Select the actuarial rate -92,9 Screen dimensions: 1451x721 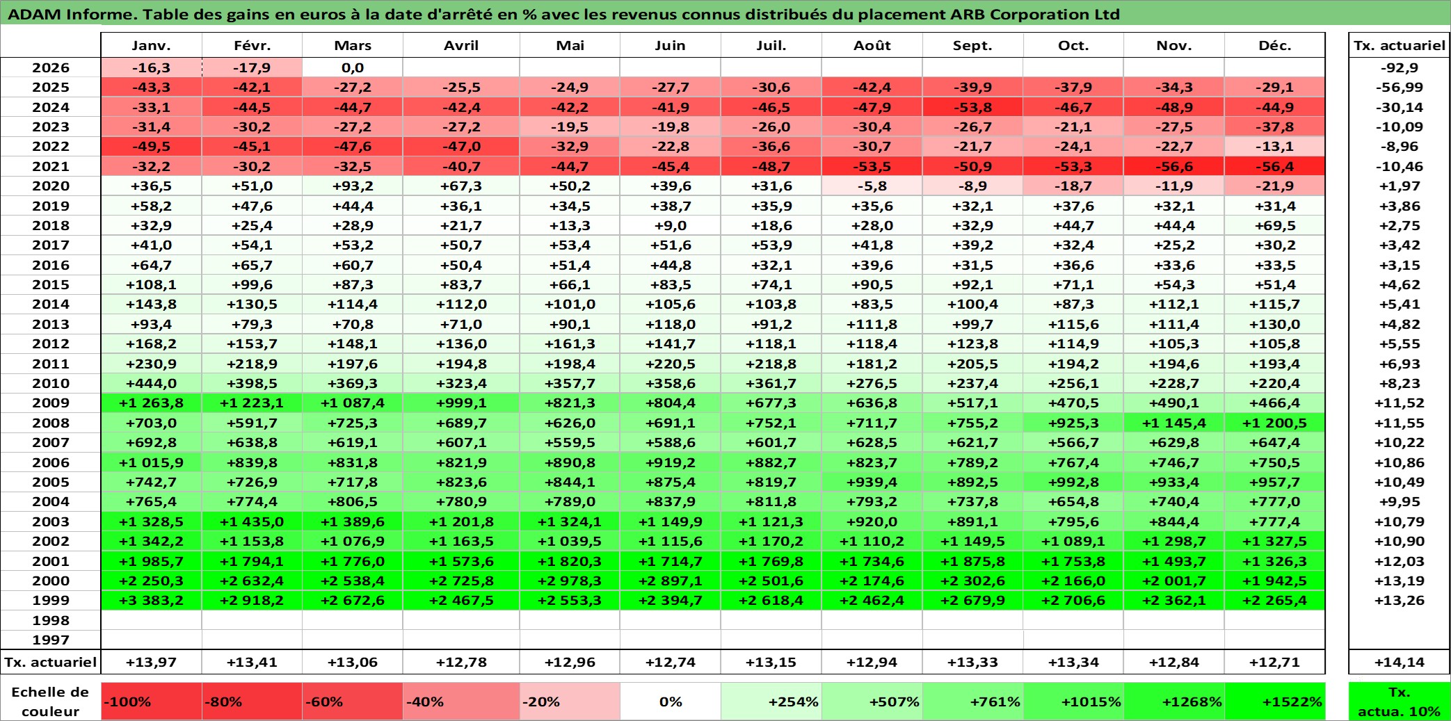click(x=1400, y=67)
